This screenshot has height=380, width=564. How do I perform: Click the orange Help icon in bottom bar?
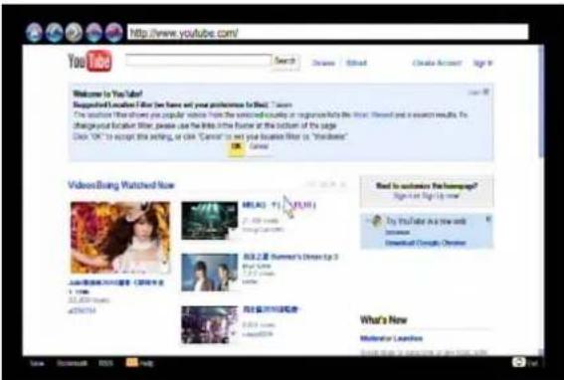(x=131, y=362)
